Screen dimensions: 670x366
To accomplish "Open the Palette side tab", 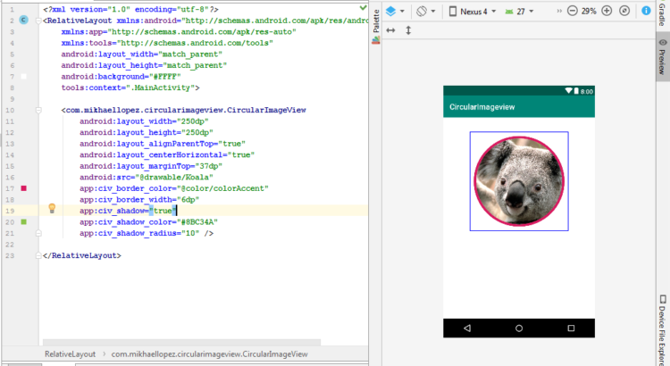I will [x=376, y=22].
